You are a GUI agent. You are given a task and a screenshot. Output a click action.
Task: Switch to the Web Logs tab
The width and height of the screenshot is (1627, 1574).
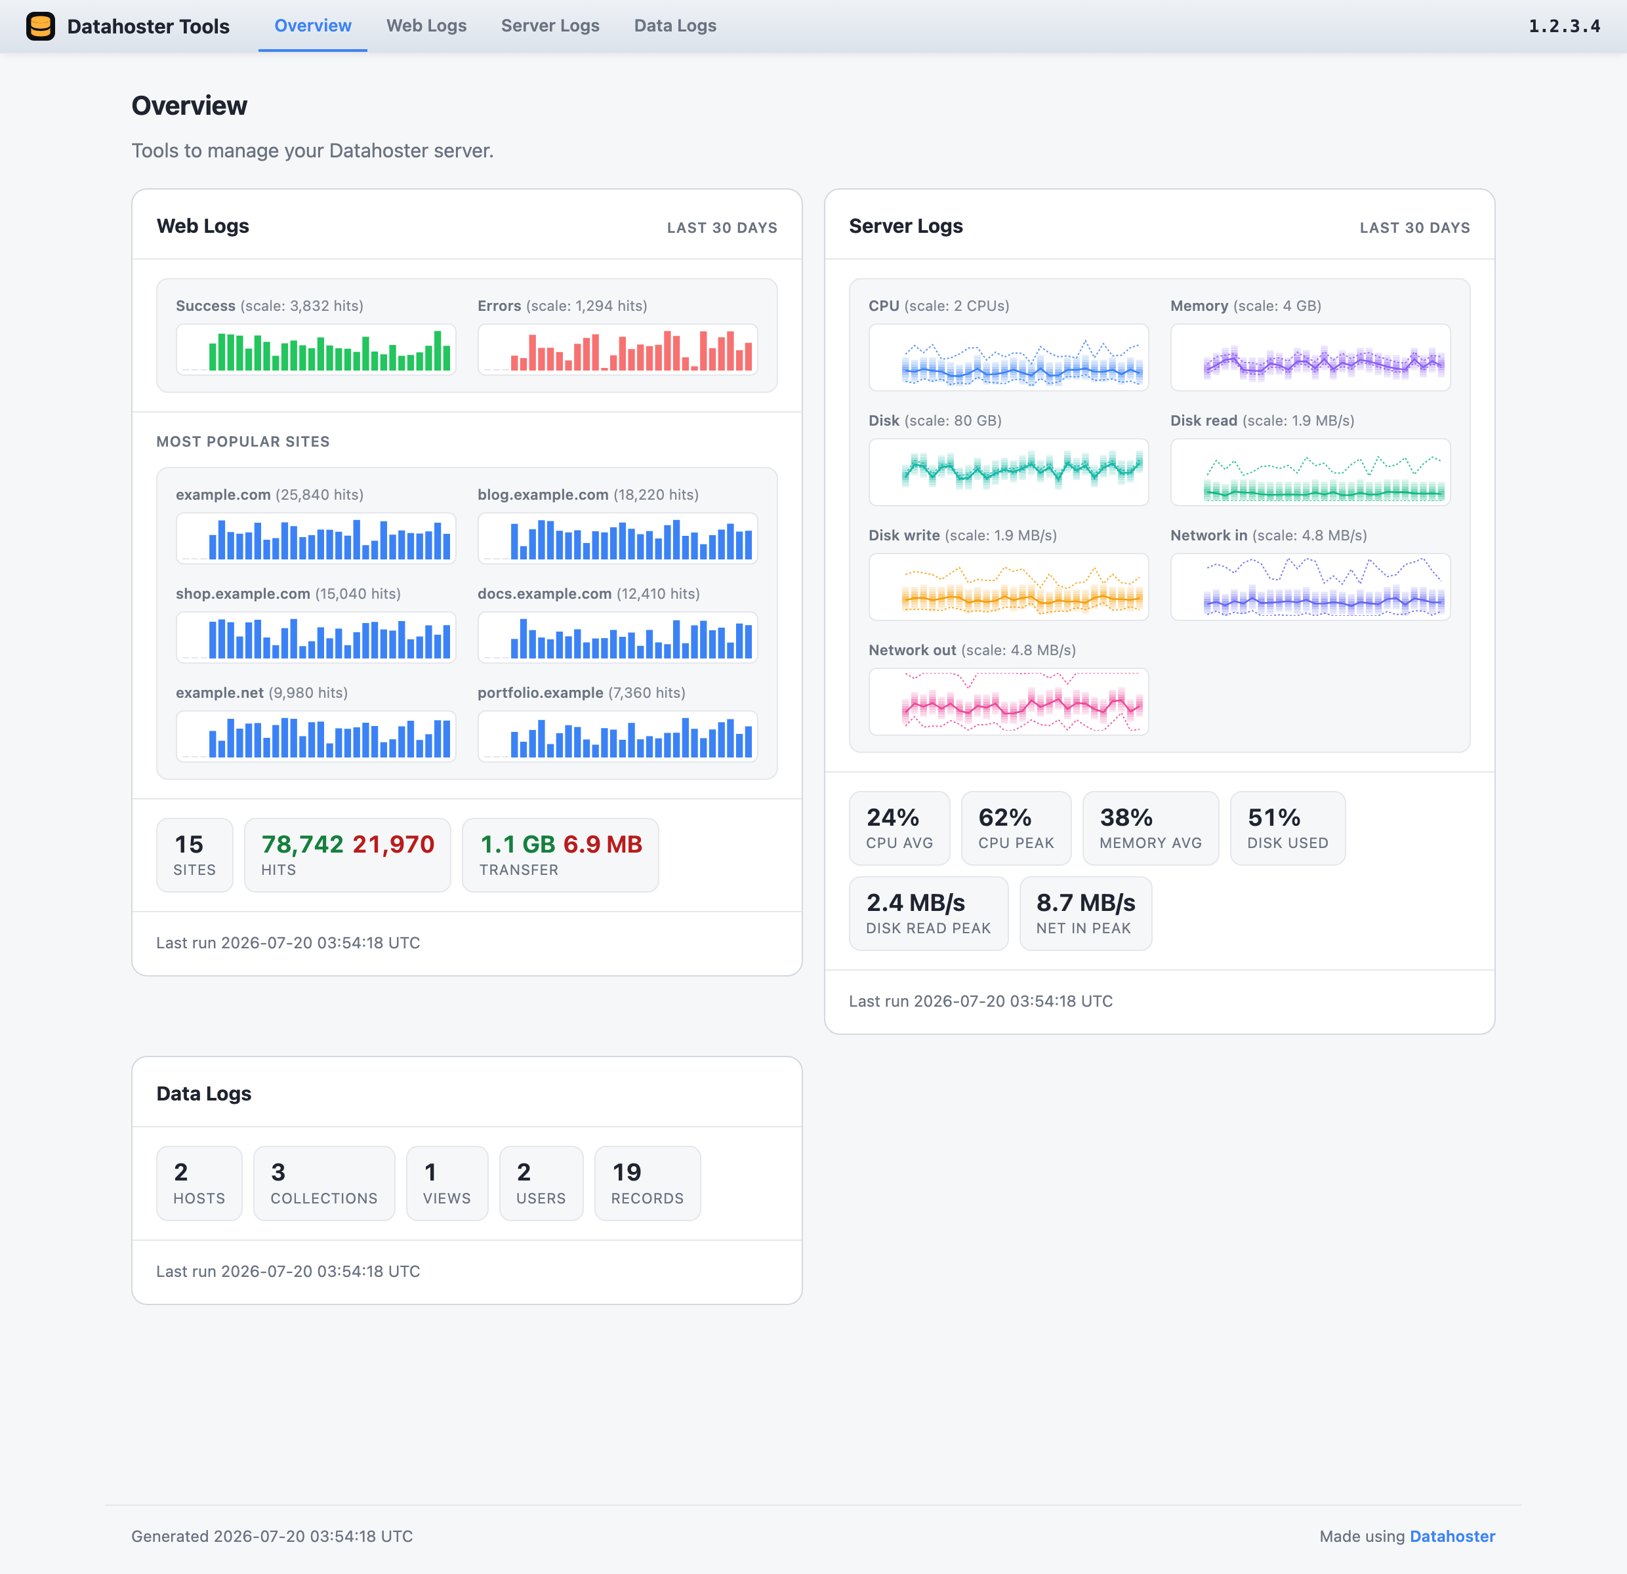pos(426,26)
